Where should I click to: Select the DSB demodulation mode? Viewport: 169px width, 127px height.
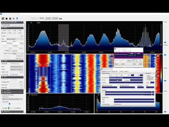(9, 33)
